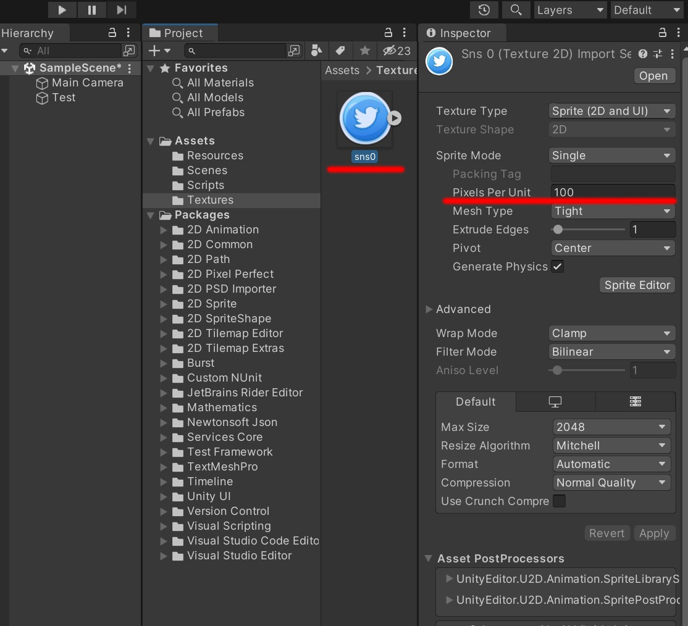Select the All Prefabs saved search
688x626 pixels.
(x=208, y=113)
